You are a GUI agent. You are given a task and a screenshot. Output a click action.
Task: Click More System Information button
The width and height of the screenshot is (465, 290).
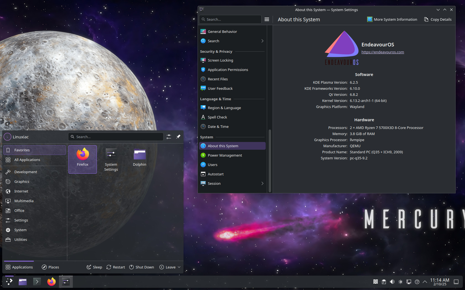tap(392, 19)
